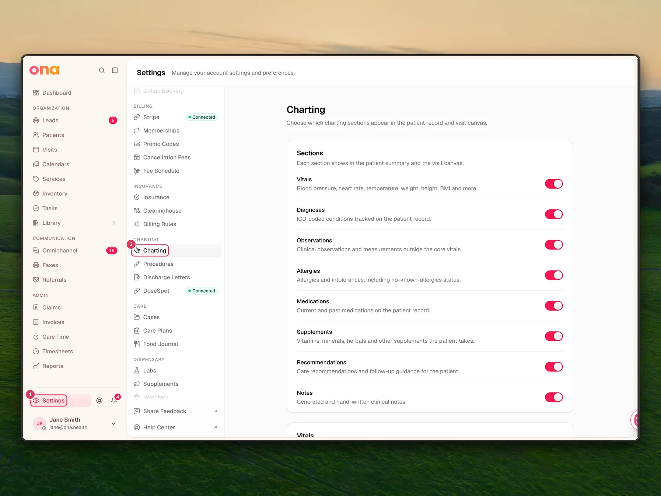Click the Cancellation Fees calendar icon
The height and width of the screenshot is (496, 661).
coord(137,157)
